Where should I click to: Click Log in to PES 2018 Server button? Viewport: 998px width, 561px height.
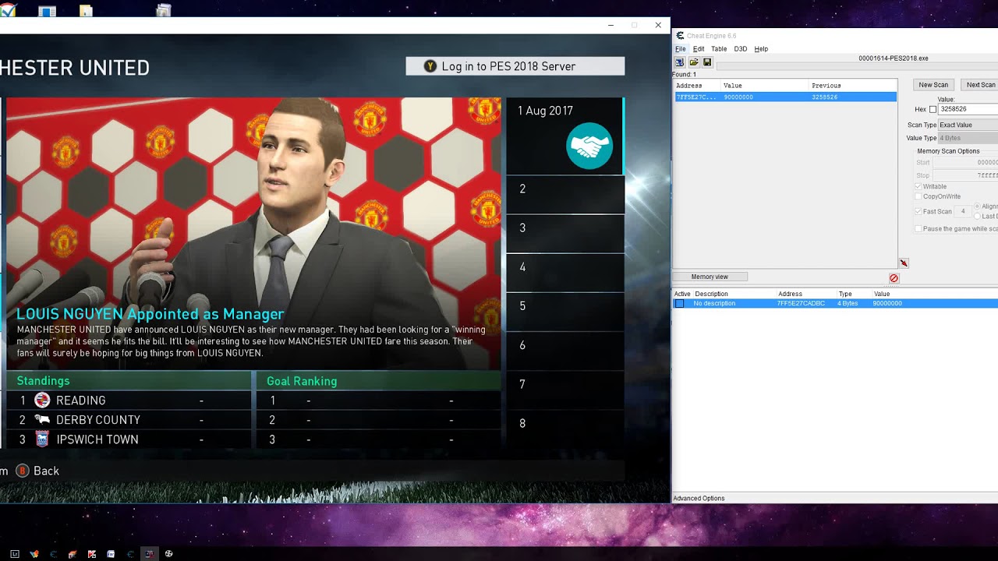coord(515,66)
